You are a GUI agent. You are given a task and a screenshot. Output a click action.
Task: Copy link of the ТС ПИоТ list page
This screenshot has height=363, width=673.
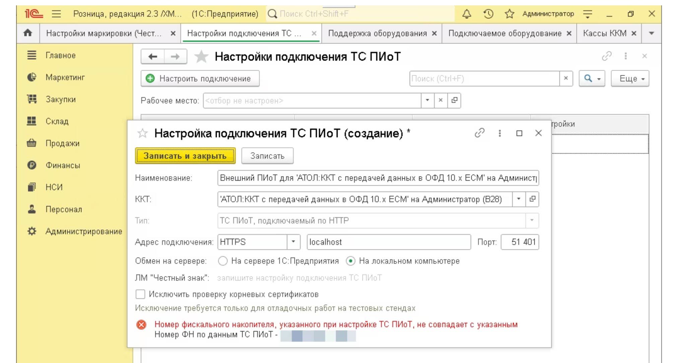(x=607, y=56)
